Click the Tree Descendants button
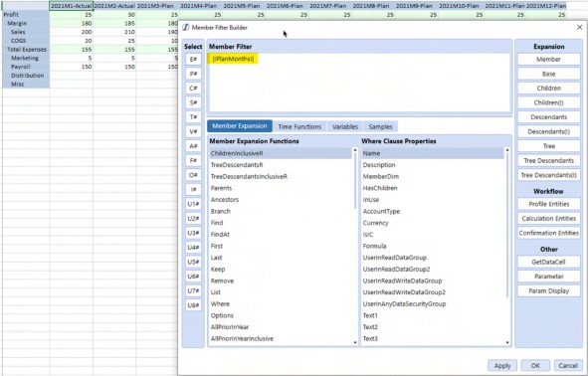The height and width of the screenshot is (376, 588). tap(548, 161)
